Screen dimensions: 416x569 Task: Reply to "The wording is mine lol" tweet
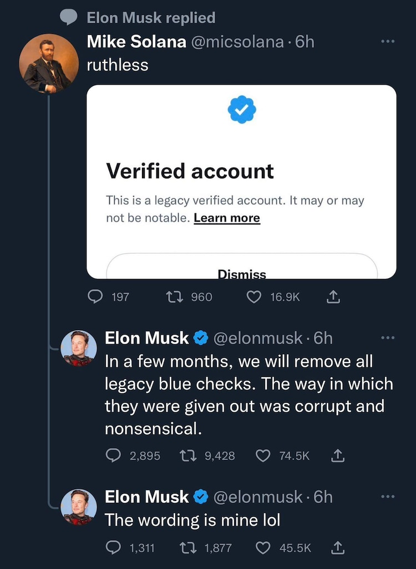pyautogui.click(x=114, y=548)
